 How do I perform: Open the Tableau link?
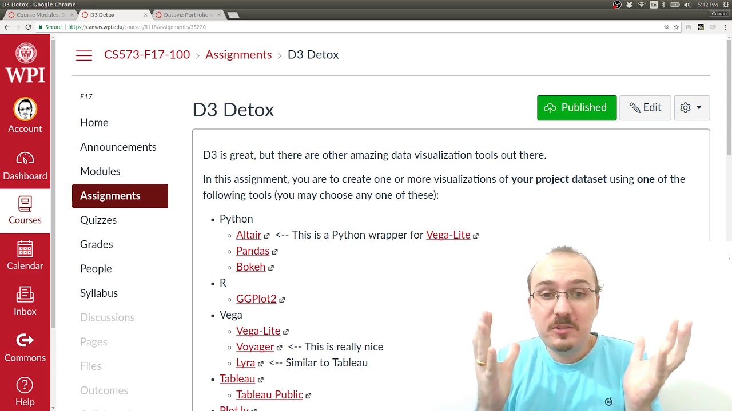tap(237, 379)
